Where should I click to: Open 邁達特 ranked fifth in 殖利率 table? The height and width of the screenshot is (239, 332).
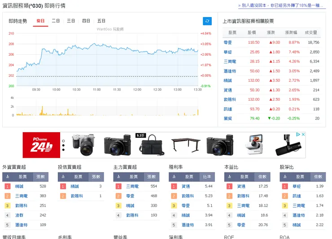pyautogui.click(x=188, y=225)
